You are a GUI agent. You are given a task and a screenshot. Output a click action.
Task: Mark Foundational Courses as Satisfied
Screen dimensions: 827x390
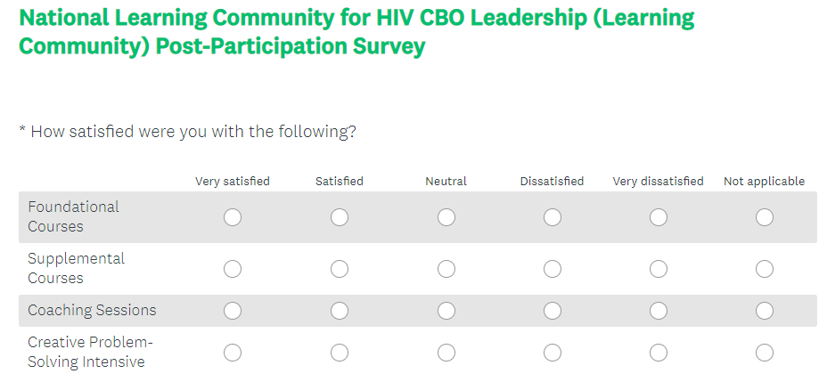[x=340, y=217]
